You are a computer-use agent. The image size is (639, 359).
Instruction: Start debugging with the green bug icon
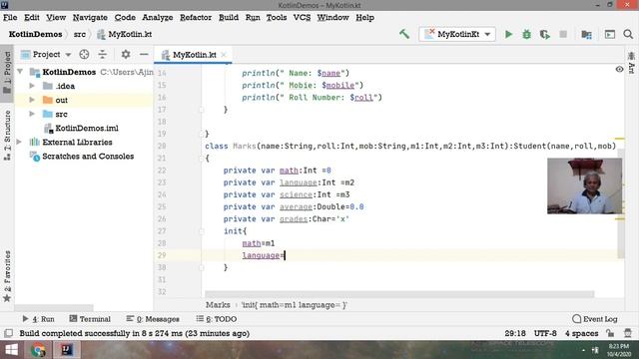[x=526, y=34]
